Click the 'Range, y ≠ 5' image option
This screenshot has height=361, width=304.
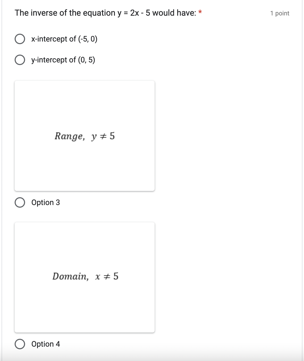(x=85, y=136)
